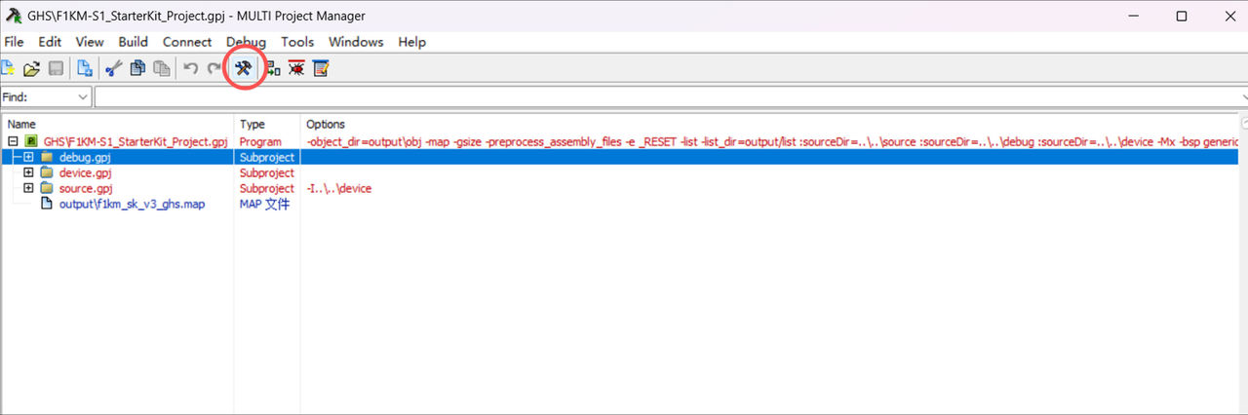This screenshot has width=1248, height=415.
Task: Expand the device.gpj subproject
Action: click(x=29, y=172)
